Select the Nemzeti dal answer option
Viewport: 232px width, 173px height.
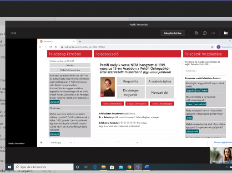tap(160, 92)
